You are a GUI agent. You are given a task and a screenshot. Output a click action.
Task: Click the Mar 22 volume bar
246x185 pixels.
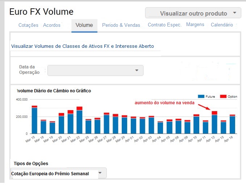(x=79, y=121)
